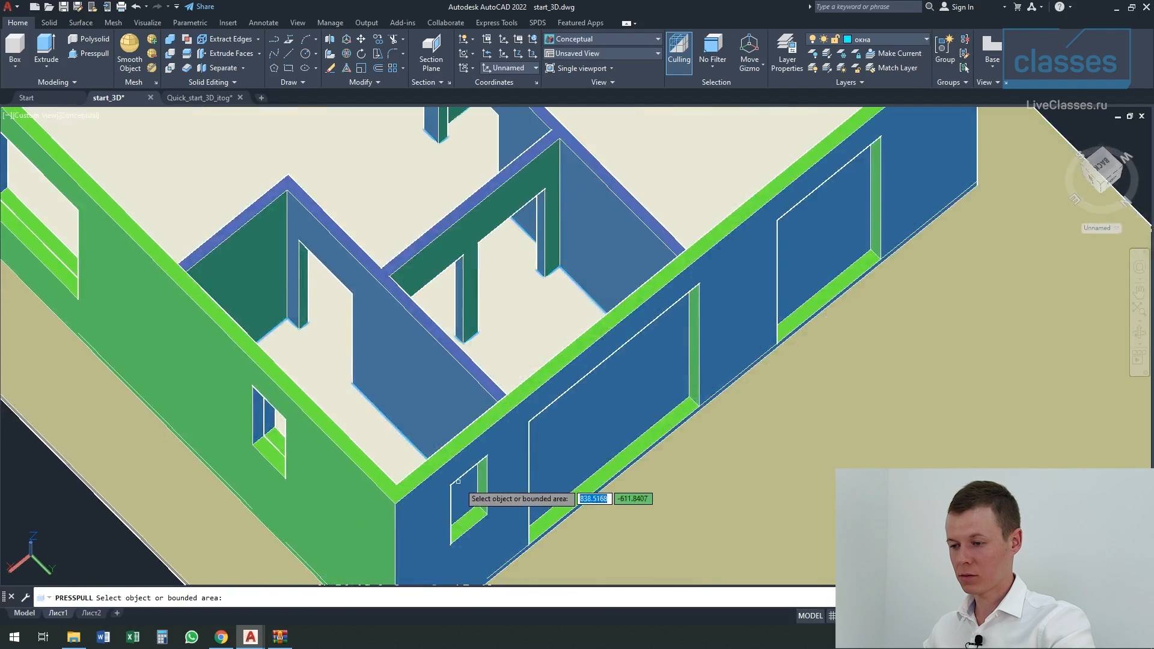
Task: Select the Move Gizmo tool
Action: coord(749,53)
